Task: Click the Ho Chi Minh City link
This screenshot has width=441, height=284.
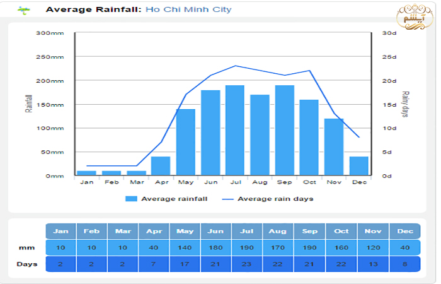Action: click(188, 9)
